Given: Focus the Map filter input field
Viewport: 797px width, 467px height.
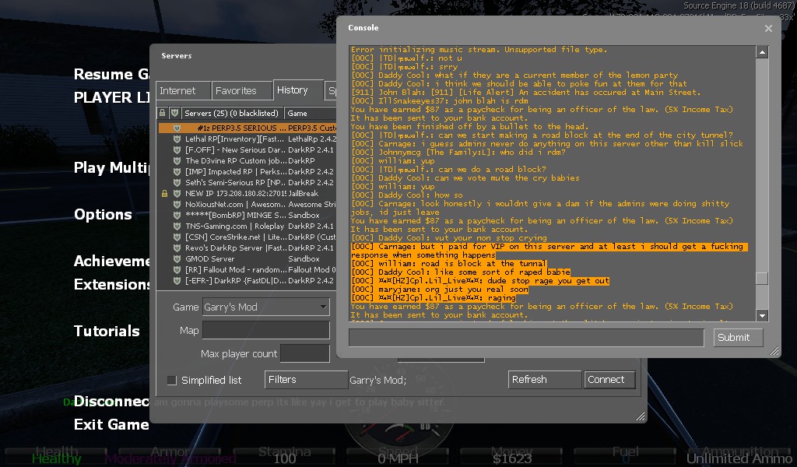Looking at the screenshot, I should [266, 330].
